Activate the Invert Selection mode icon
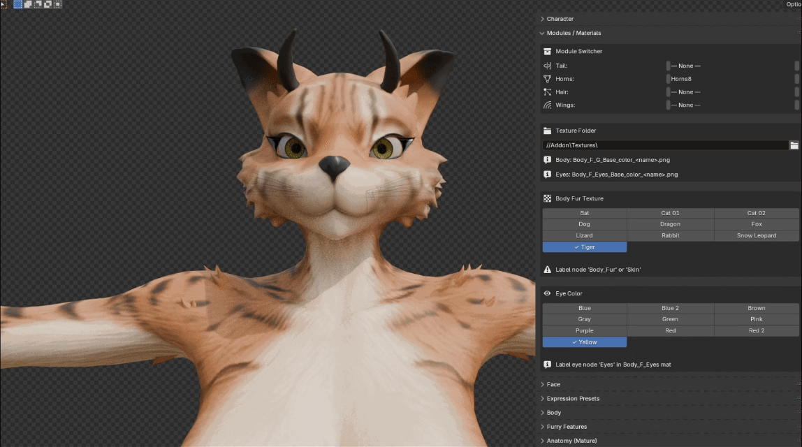Viewport: 802px width, 447px height. [x=48, y=4]
